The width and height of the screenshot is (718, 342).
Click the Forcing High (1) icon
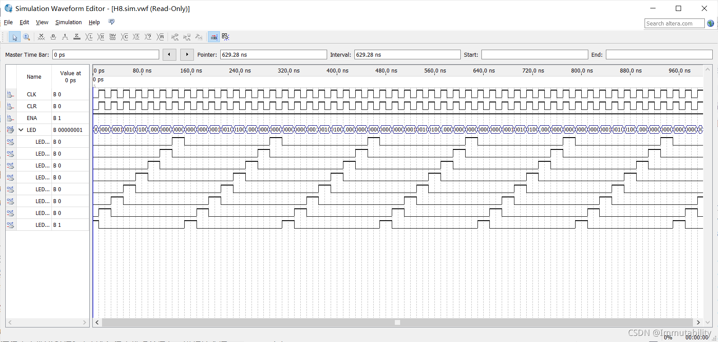(x=65, y=37)
